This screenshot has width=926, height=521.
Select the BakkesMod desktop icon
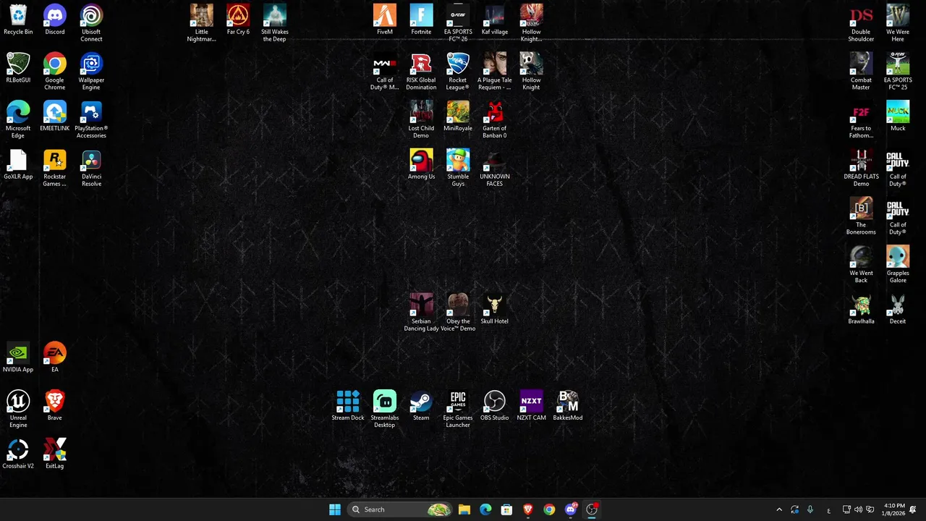pos(568,406)
